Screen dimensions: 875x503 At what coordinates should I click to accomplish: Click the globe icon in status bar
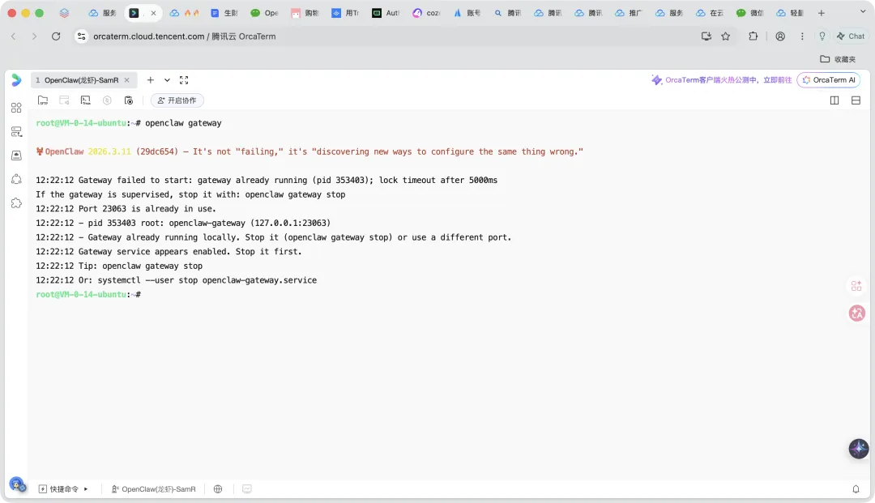pyautogui.click(x=218, y=489)
